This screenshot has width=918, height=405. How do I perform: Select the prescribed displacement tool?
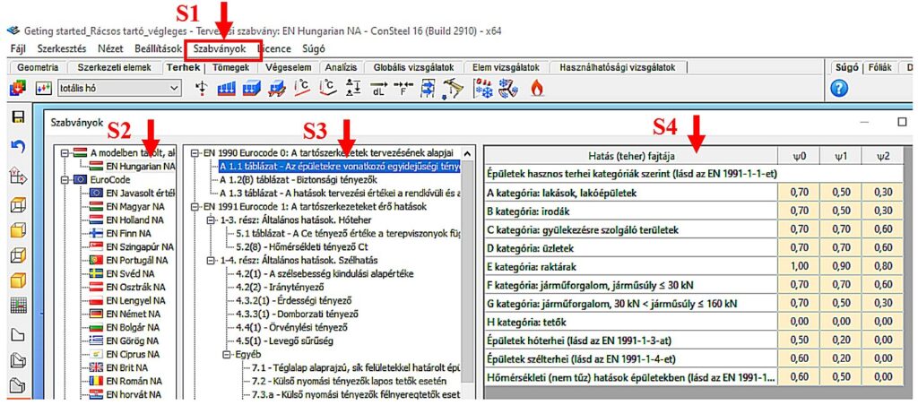pos(353,89)
